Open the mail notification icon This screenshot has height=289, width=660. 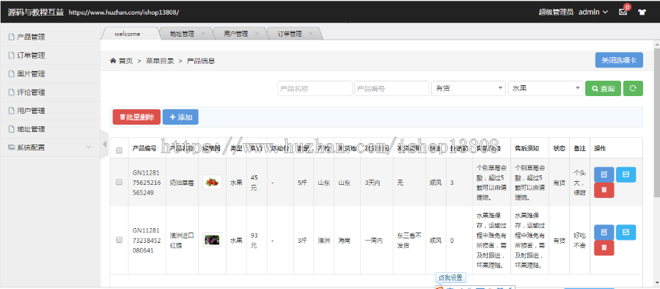[623, 12]
